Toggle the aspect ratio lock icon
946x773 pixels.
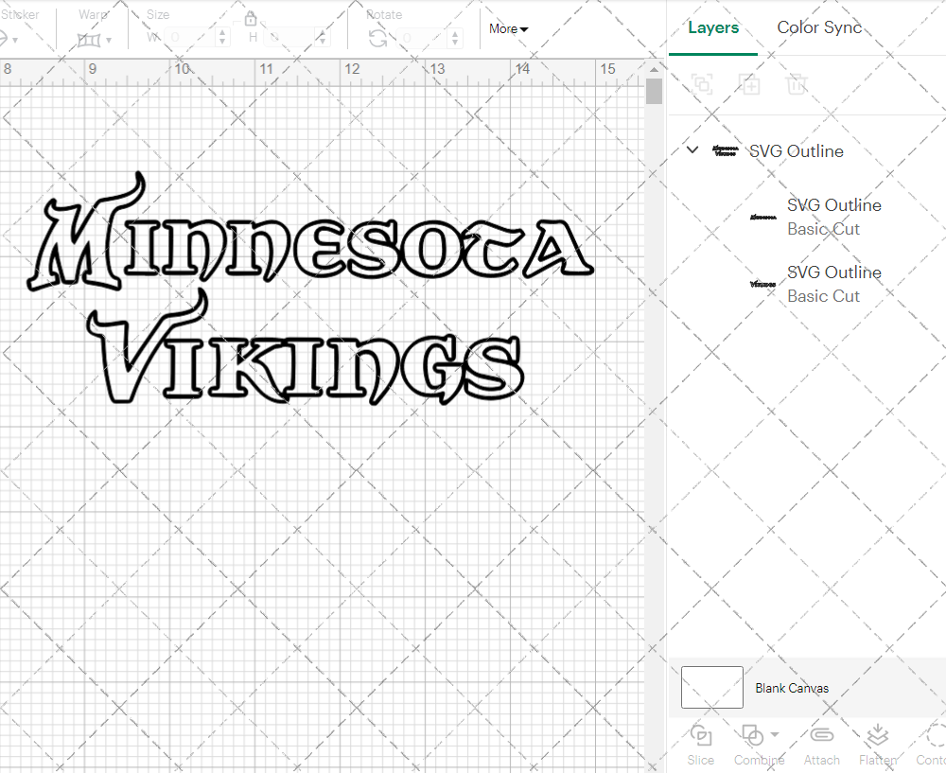251,20
